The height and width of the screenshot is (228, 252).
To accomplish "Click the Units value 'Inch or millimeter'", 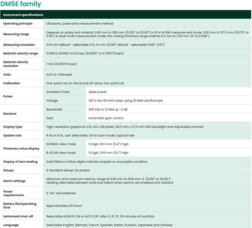I will point(59,75).
